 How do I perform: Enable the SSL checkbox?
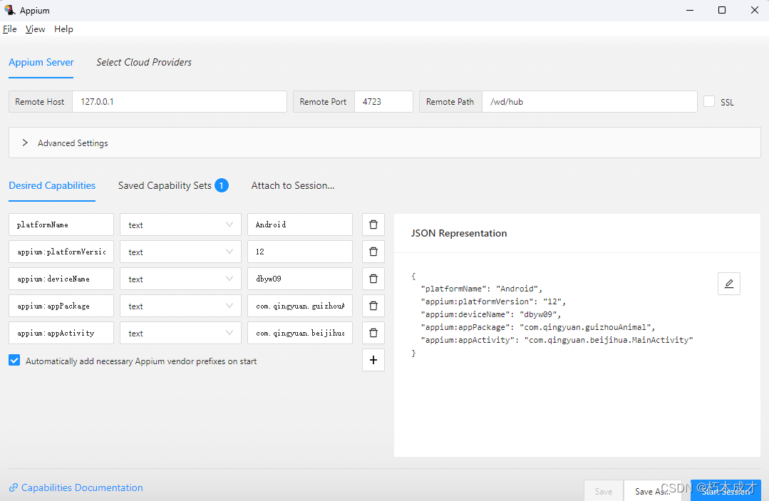tap(709, 101)
